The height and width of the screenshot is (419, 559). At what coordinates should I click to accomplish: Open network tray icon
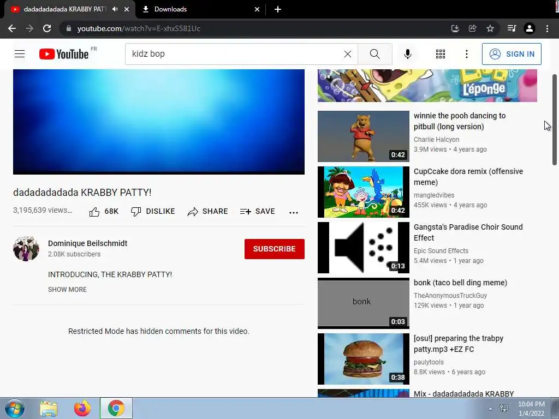click(x=504, y=408)
